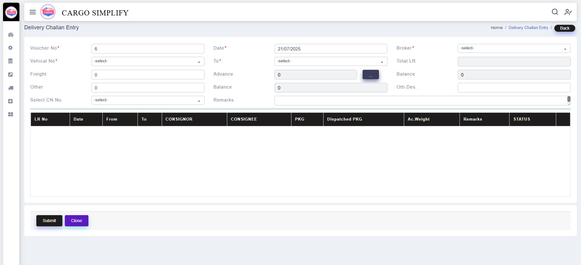Open the dashboard gauge icon in sidebar
581x265 pixels.
[x=11, y=35]
